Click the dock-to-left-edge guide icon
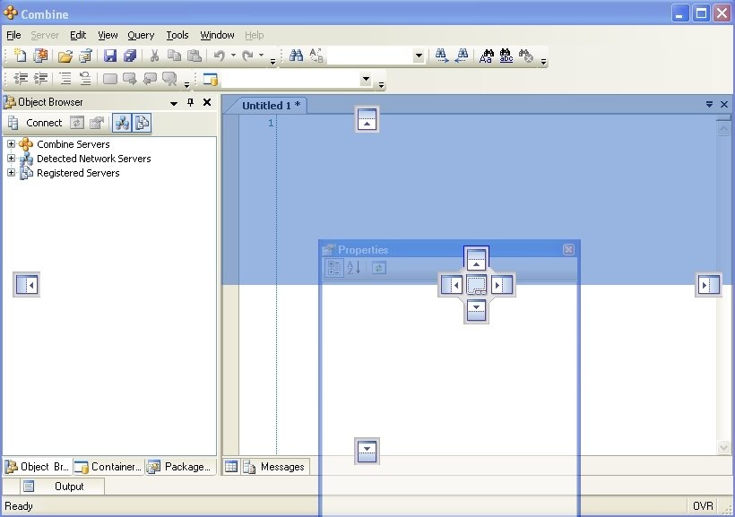 27,285
